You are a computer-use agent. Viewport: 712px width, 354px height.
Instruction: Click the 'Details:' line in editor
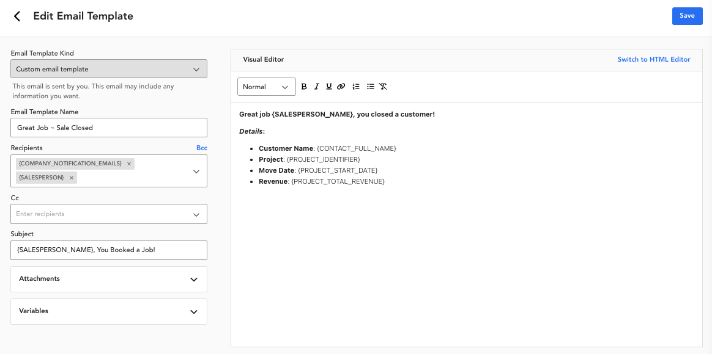252,131
